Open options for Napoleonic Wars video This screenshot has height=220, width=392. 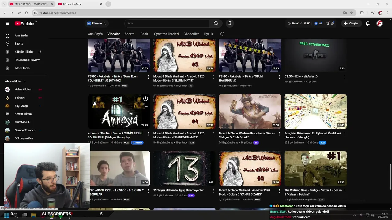pos(279,134)
